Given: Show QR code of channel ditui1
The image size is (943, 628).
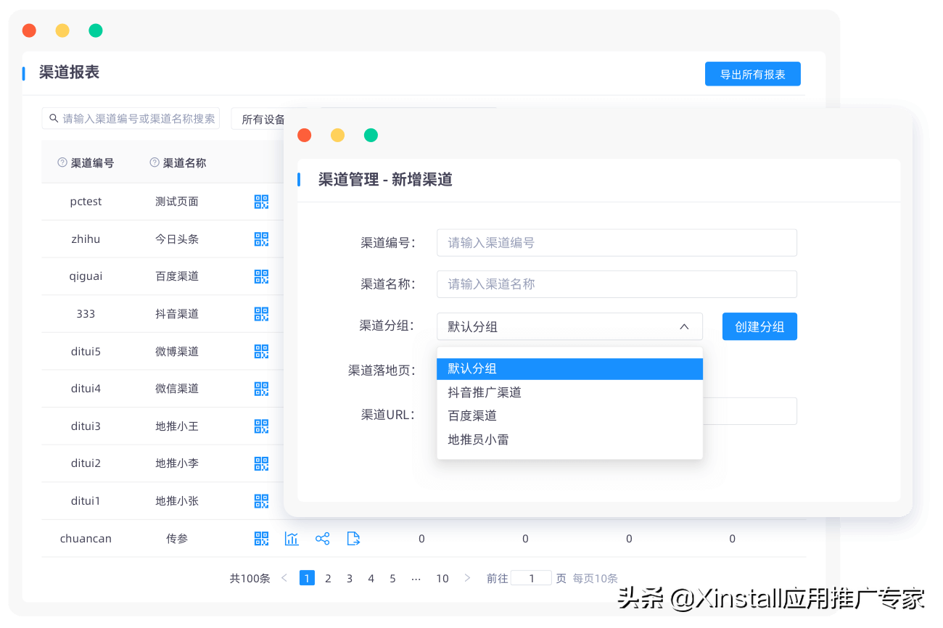Looking at the screenshot, I should (261, 500).
